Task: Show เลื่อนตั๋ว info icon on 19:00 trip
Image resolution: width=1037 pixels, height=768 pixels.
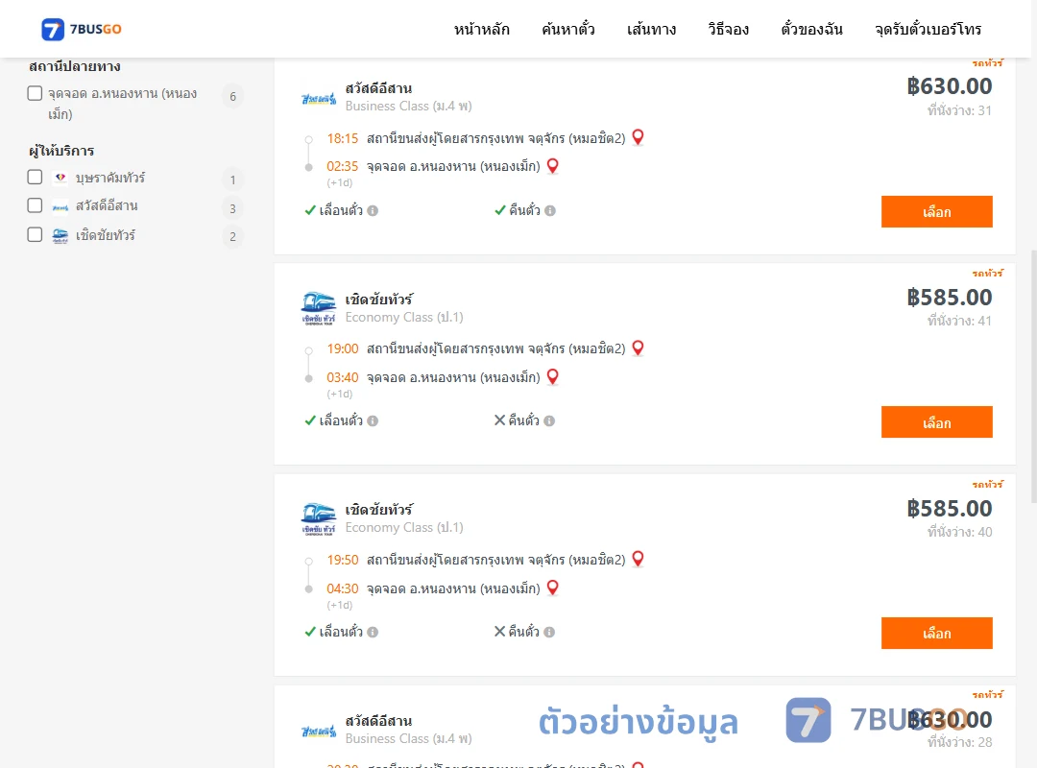Action: pyautogui.click(x=373, y=420)
